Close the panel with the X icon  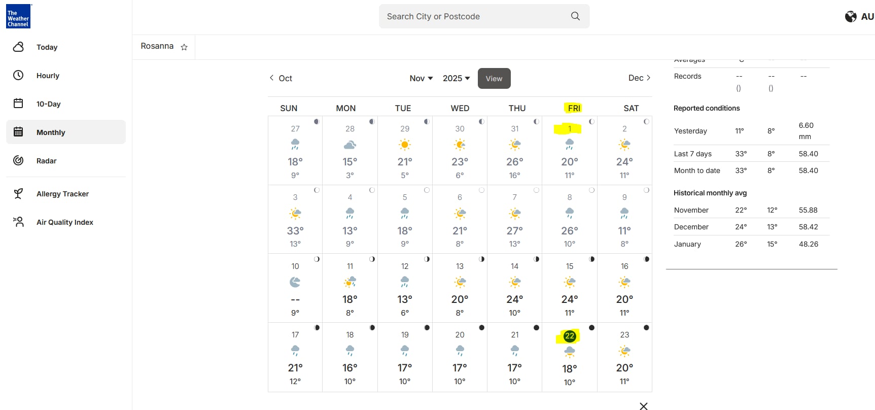[x=643, y=405]
